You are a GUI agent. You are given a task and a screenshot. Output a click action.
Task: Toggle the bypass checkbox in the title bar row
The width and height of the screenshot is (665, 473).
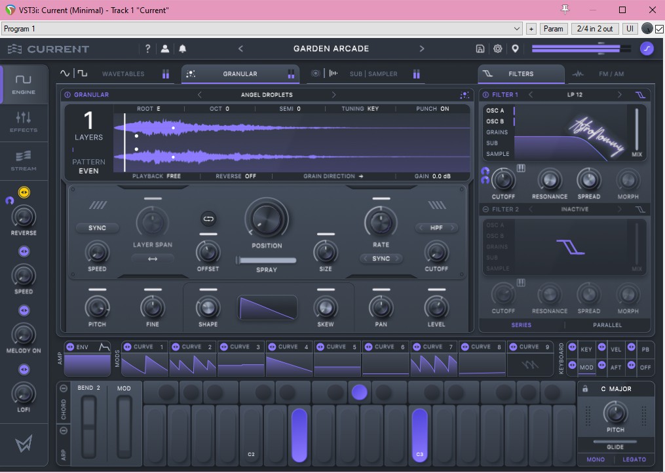pyautogui.click(x=659, y=29)
